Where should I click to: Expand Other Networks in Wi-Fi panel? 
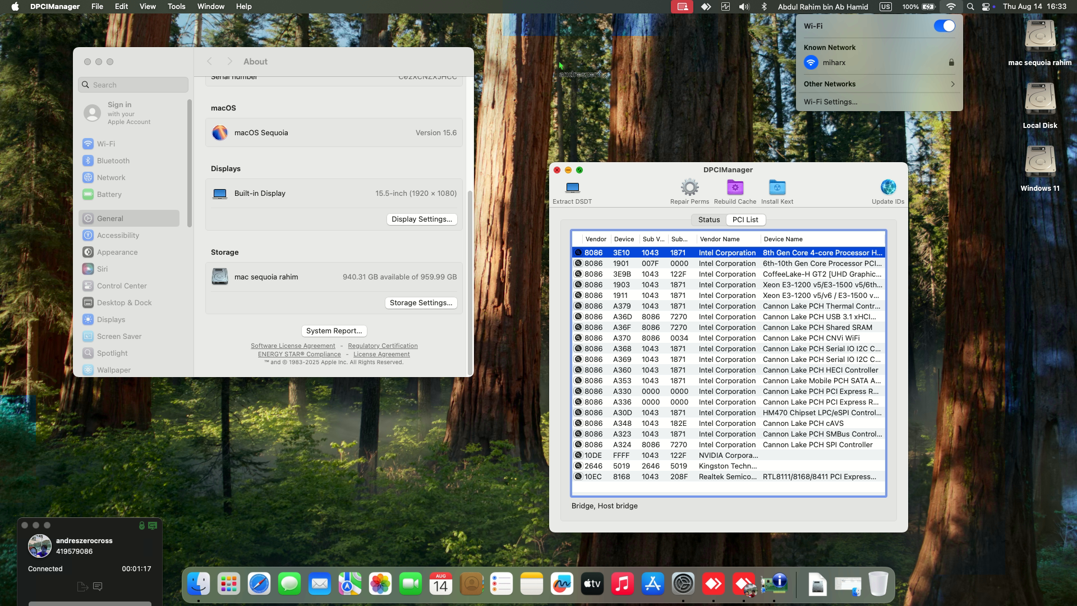click(x=879, y=84)
